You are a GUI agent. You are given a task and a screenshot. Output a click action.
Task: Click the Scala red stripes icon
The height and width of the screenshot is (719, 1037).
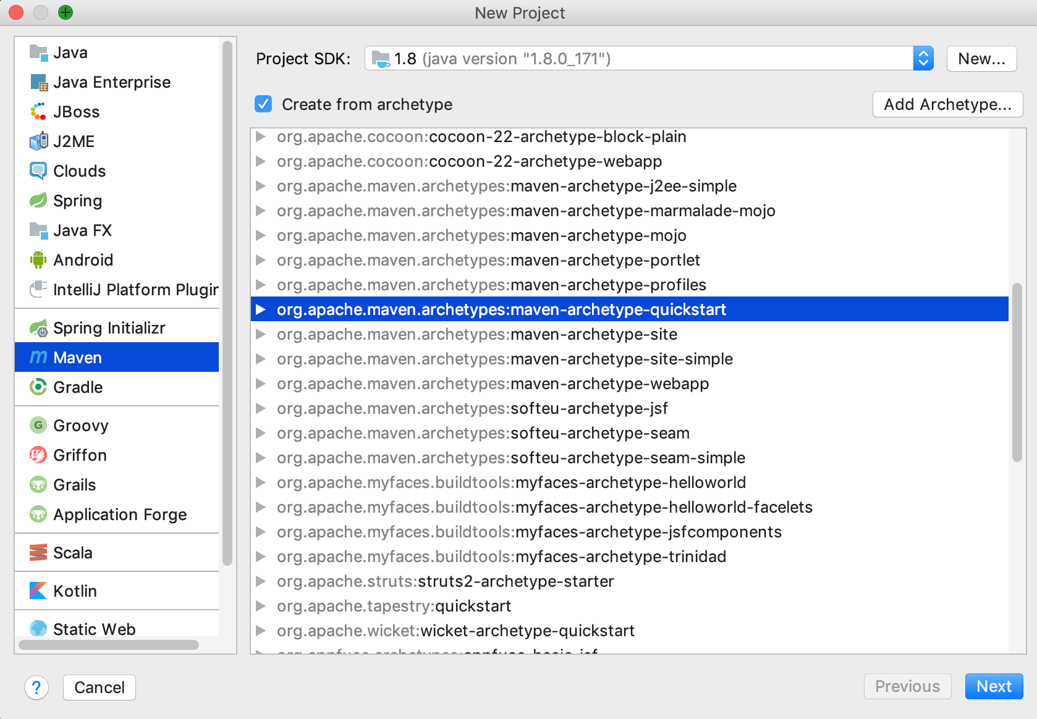38,553
